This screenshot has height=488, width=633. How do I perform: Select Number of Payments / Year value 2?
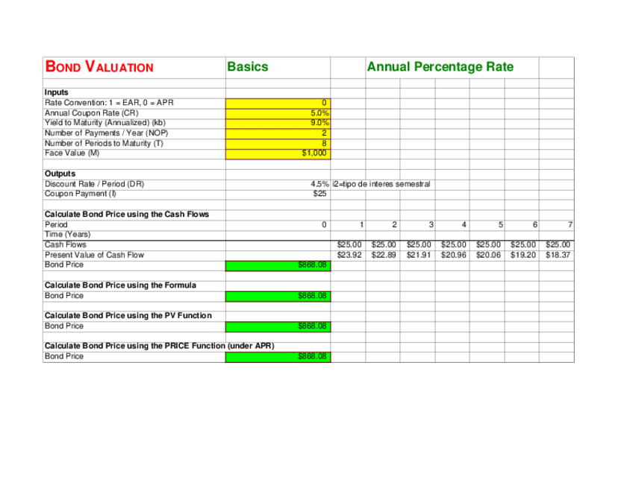coord(278,133)
